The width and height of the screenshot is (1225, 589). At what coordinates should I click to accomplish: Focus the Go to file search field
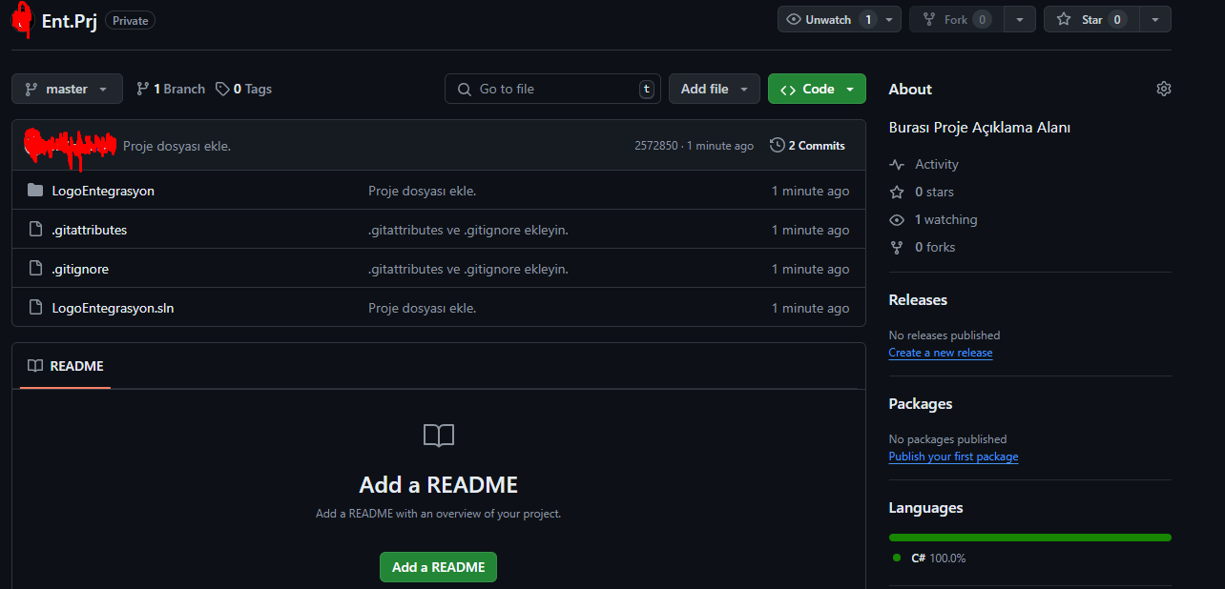point(552,89)
